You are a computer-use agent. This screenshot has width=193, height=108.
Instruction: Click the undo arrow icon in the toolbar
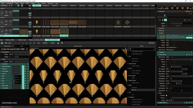point(62,43)
